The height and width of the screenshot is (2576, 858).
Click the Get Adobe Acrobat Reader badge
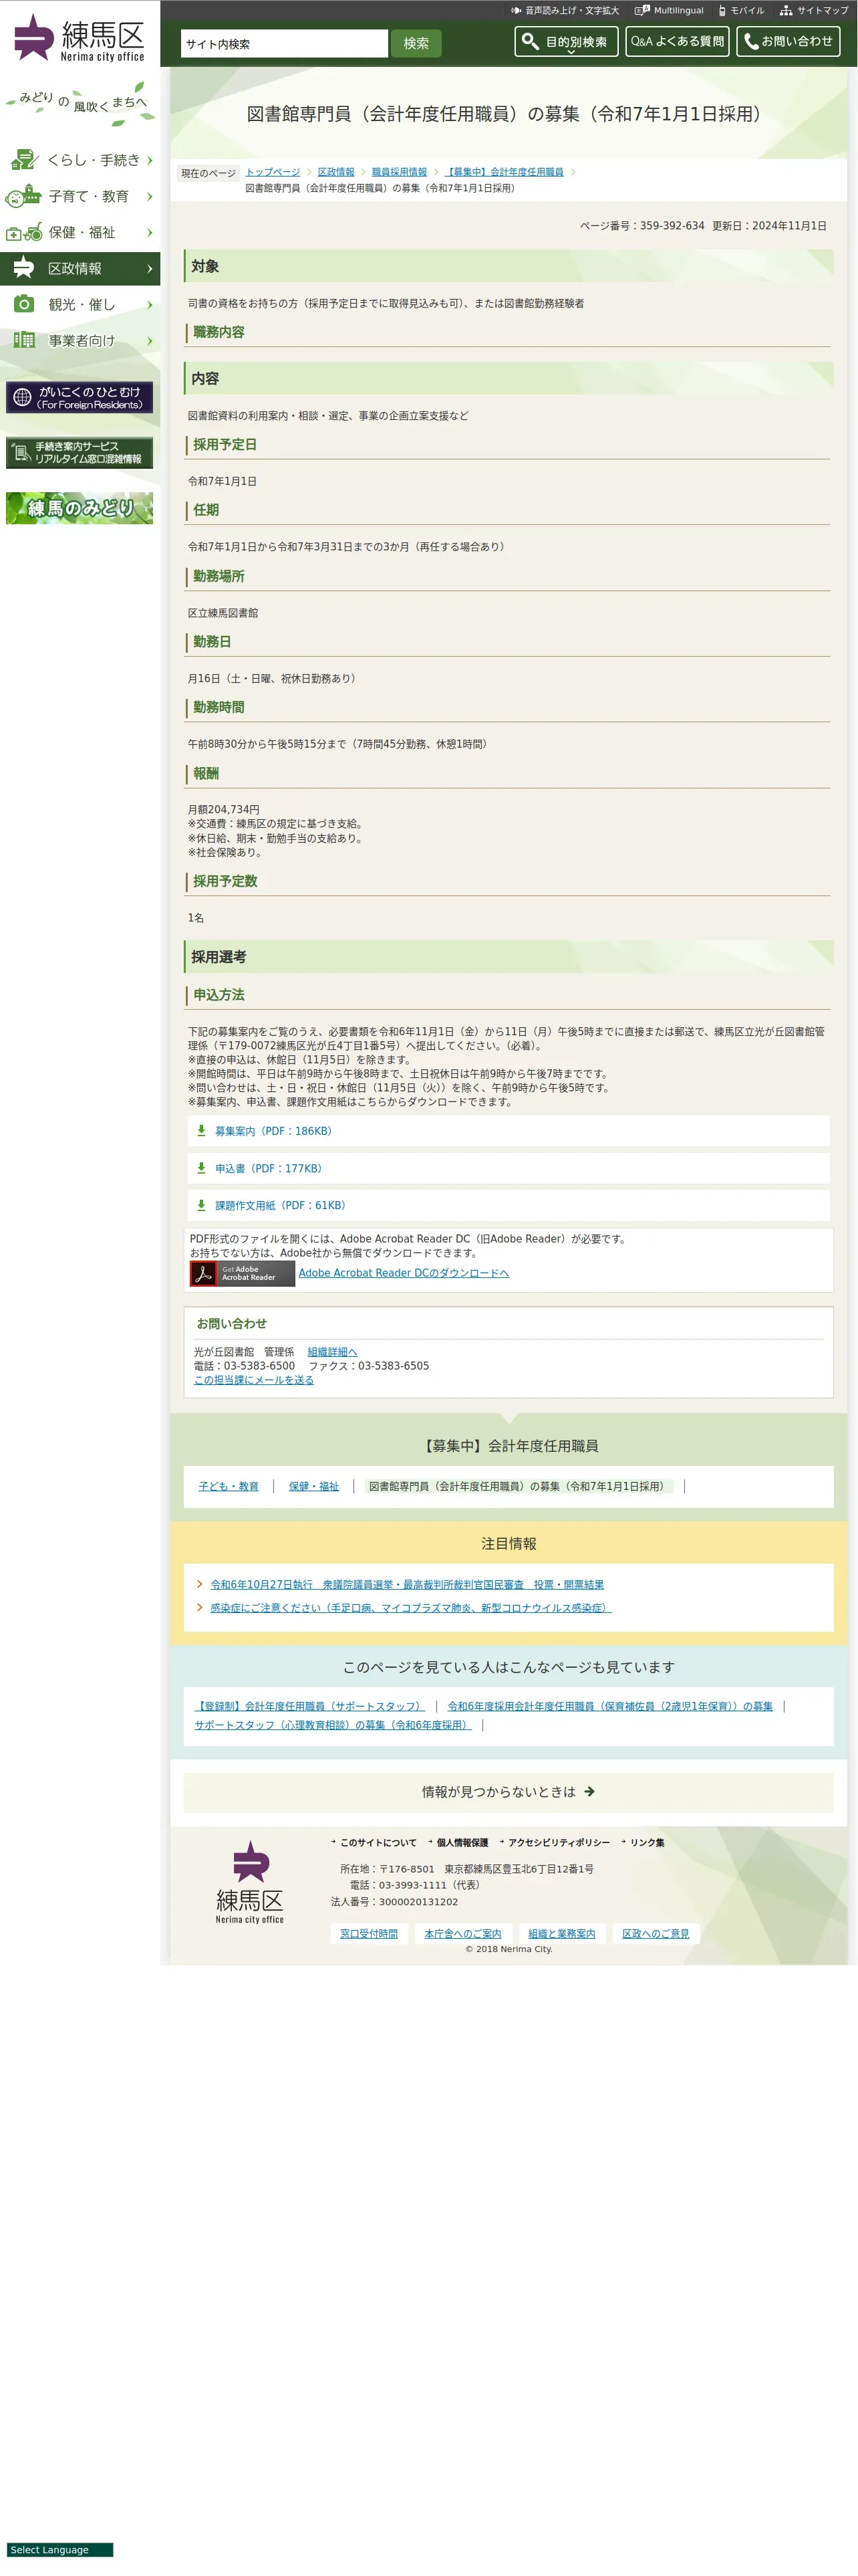(243, 1272)
